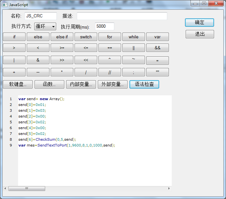Insert the '==' equality operator

(x=110, y=48)
